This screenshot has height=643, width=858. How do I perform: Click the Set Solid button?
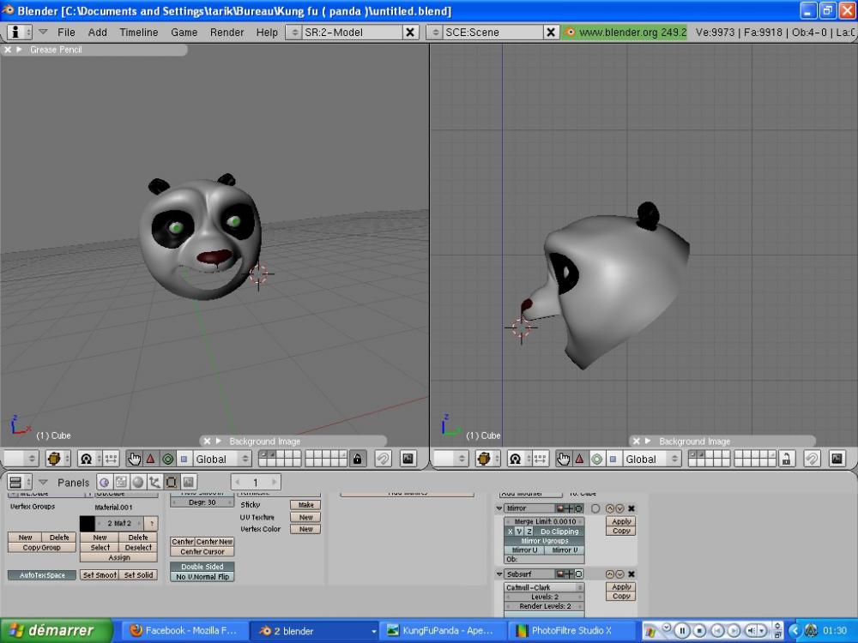click(138, 575)
